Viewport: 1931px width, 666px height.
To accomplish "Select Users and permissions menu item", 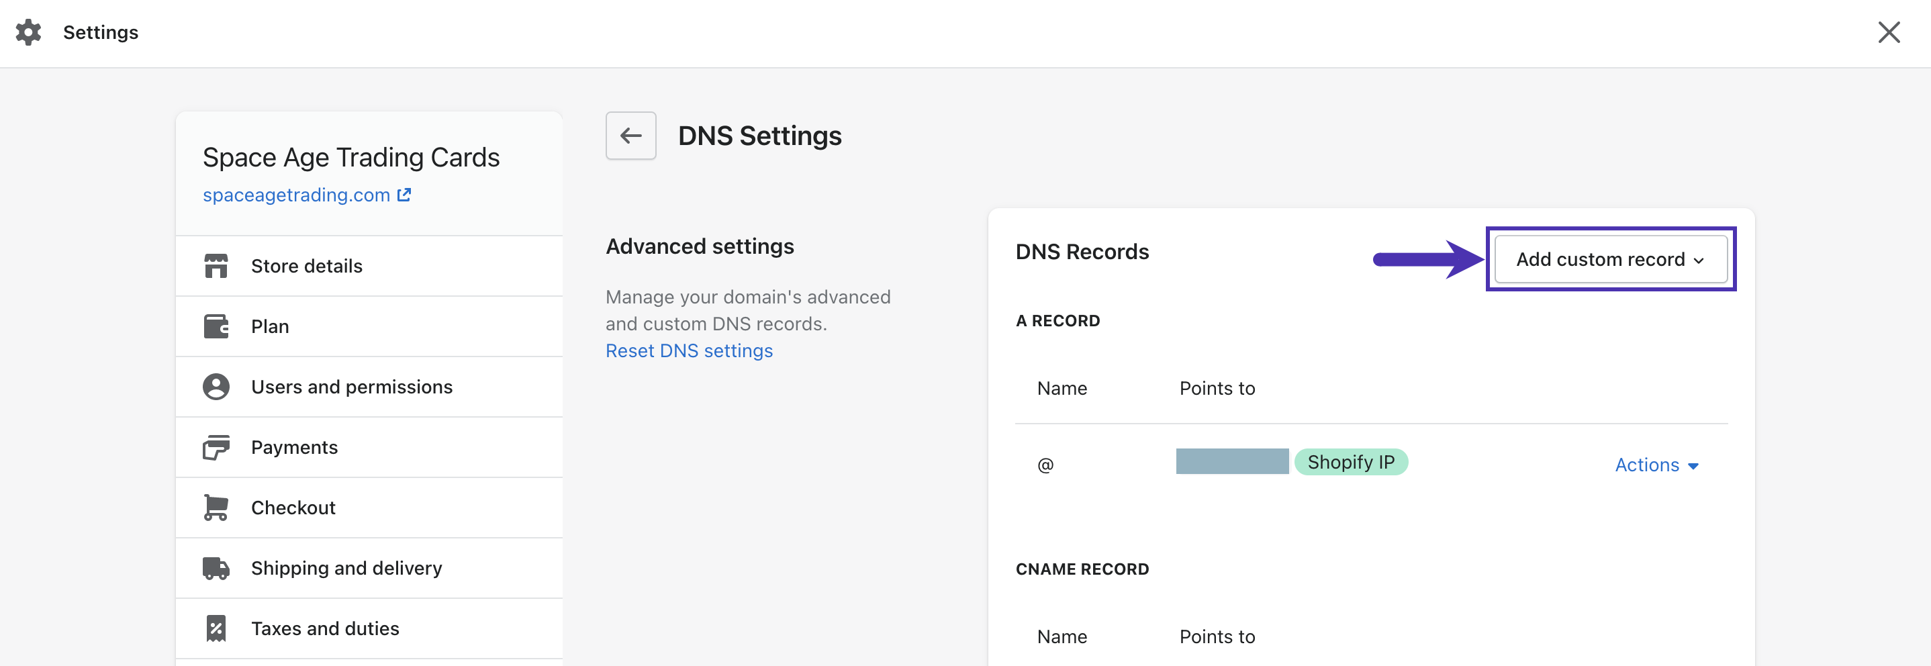I will (x=369, y=387).
